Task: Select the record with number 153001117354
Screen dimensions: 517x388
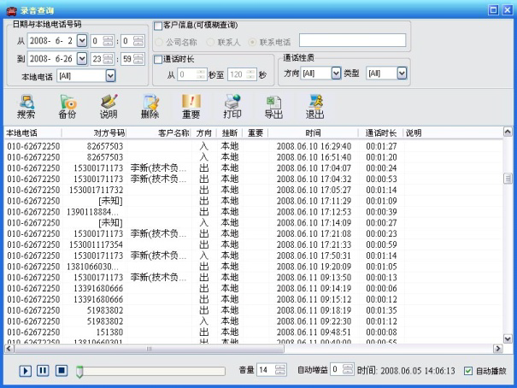Action: pos(253,244)
